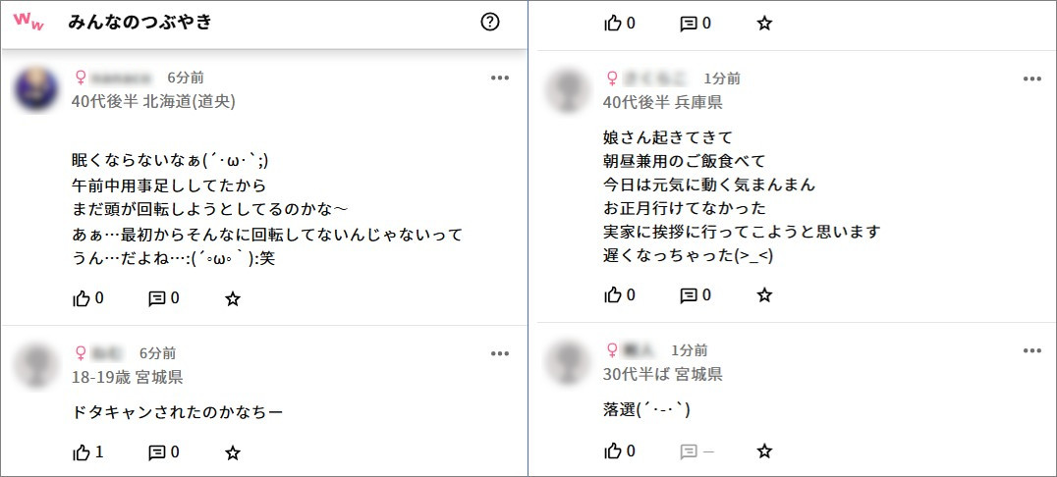Open the 兵庫県 user's profile avatar
The width and height of the screenshot is (1057, 477).
pos(572,91)
